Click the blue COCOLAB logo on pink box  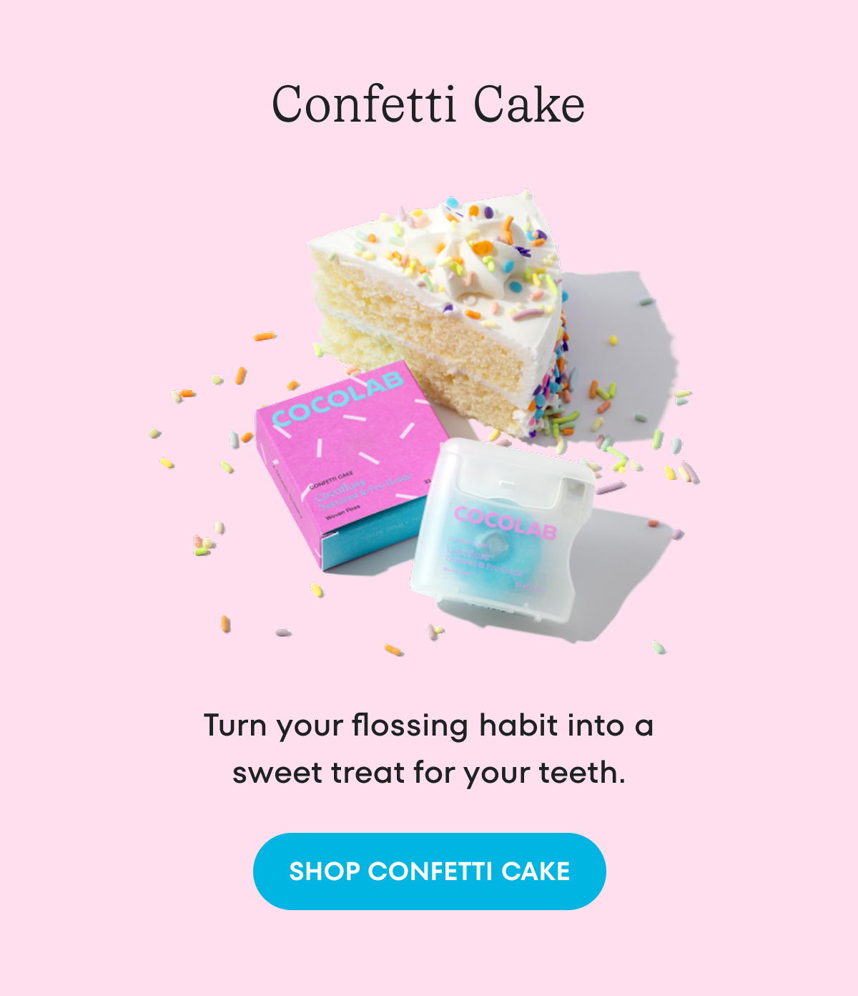click(x=337, y=398)
